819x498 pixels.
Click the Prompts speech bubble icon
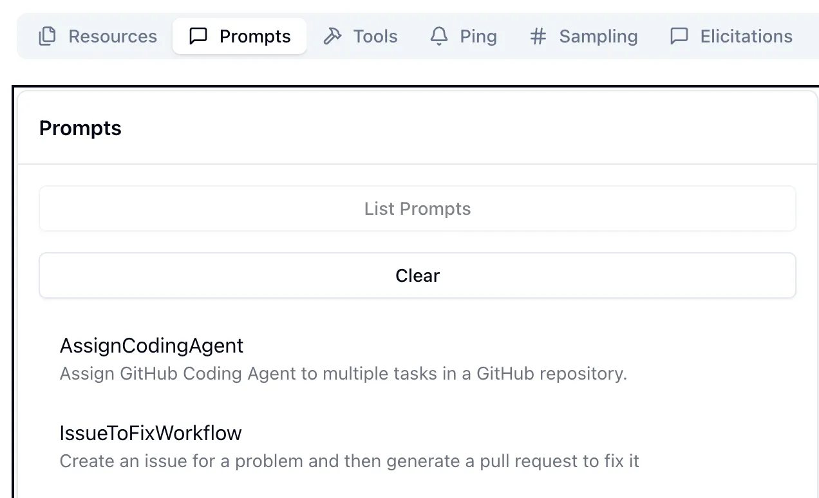tap(198, 37)
